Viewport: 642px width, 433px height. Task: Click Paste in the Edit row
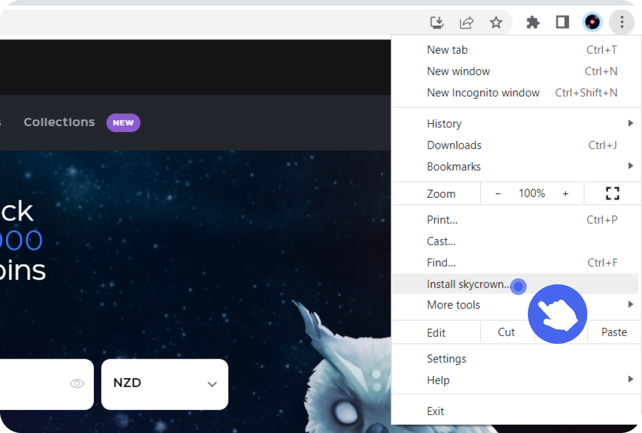tap(613, 332)
